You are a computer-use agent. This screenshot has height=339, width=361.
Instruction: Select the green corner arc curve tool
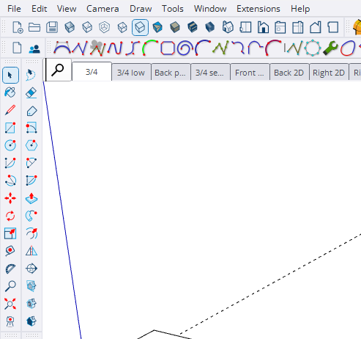150,48
